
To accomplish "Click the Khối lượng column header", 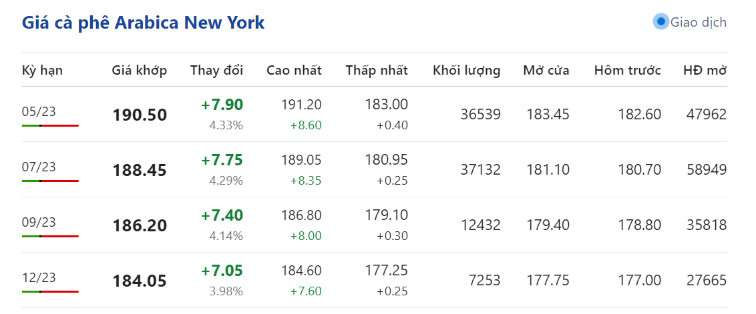I will coord(466,71).
